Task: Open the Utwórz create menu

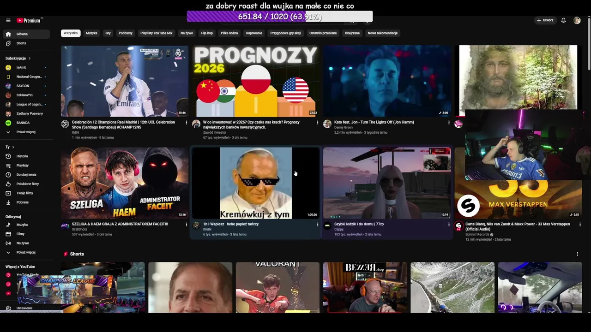Action: [x=545, y=20]
